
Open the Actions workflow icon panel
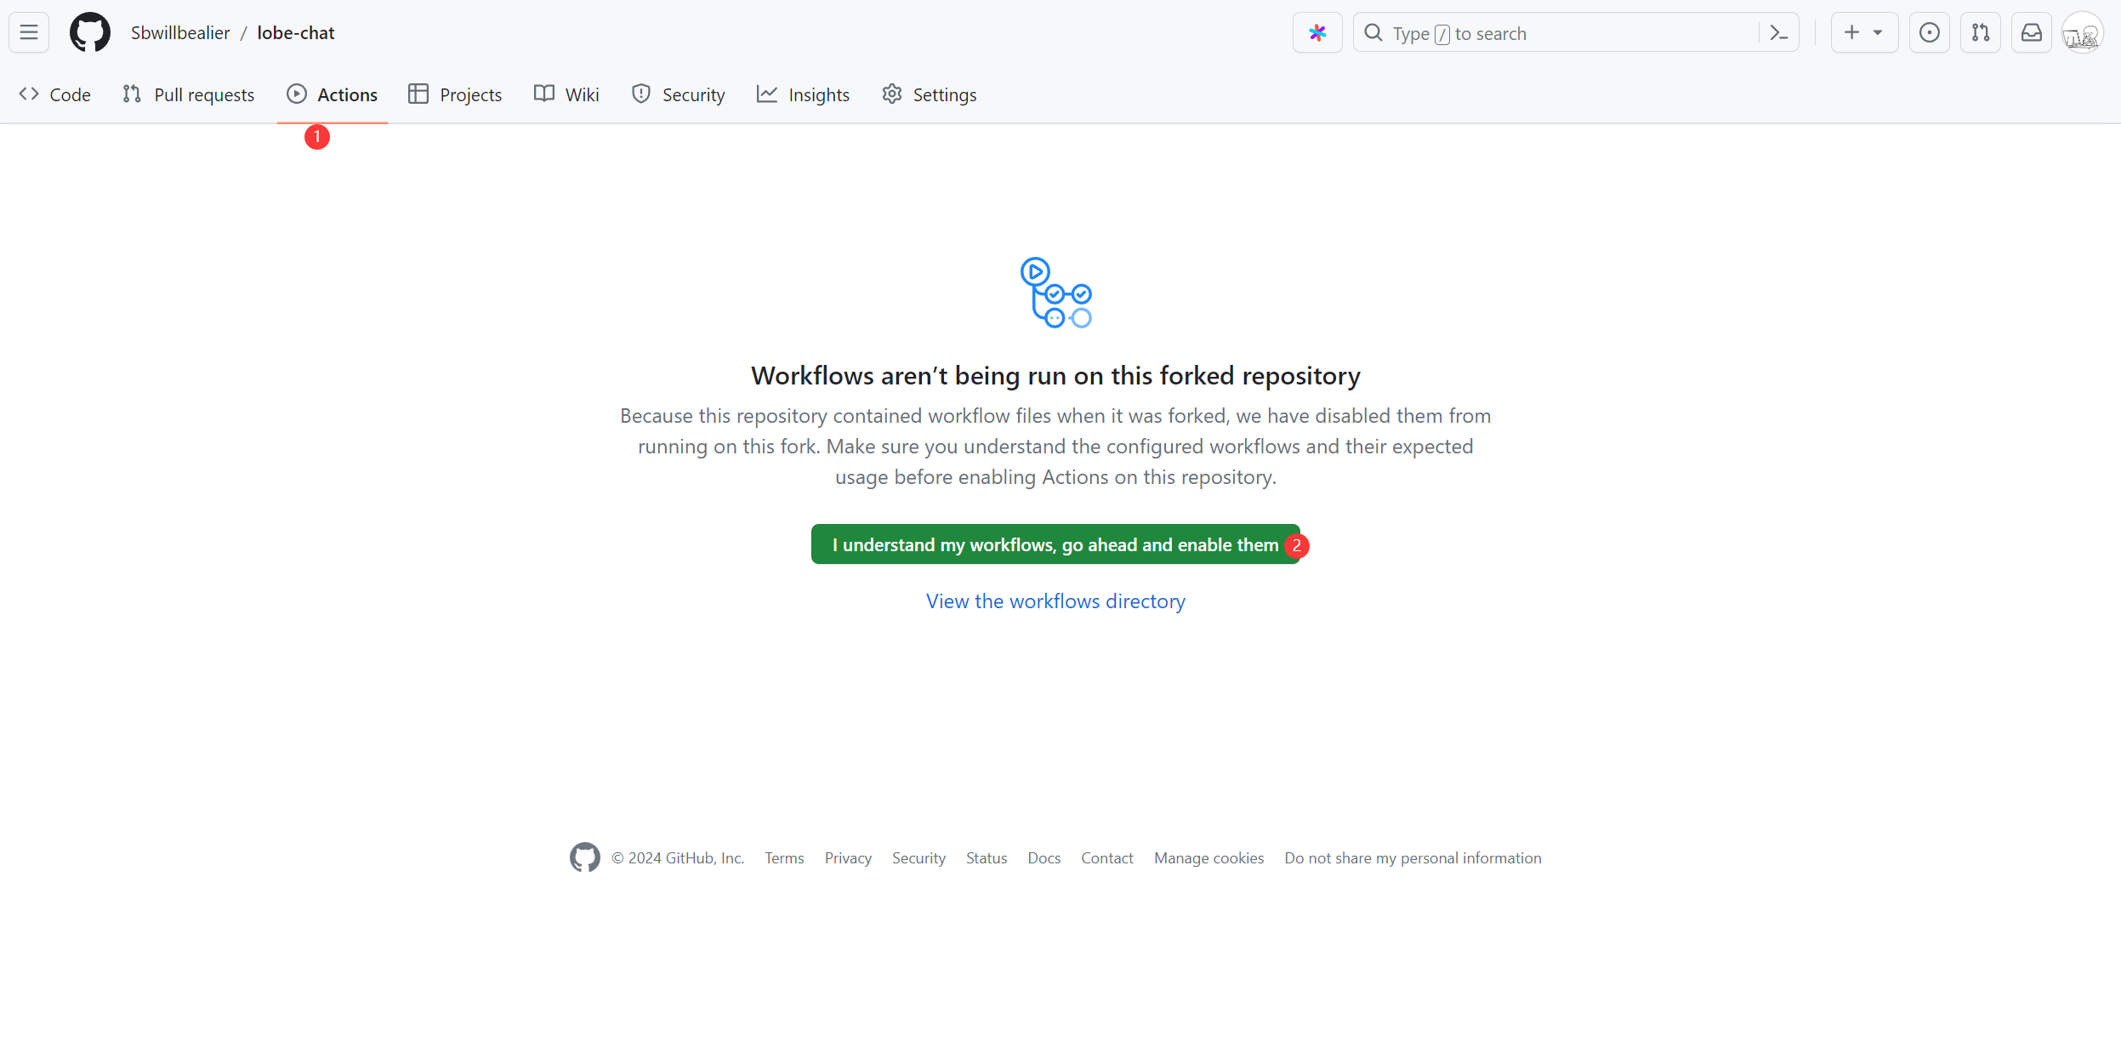1055,291
